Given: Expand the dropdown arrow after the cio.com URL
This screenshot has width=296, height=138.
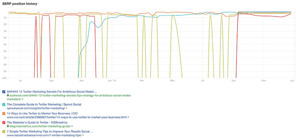Looking at the screenshot, I should tap(128, 117).
